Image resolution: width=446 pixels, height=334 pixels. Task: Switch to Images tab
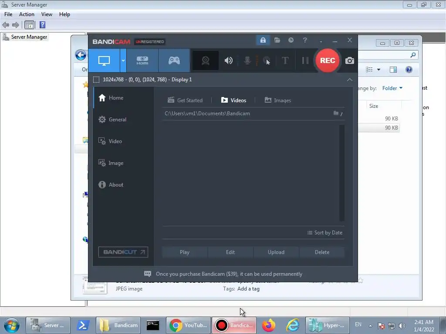[277, 100]
